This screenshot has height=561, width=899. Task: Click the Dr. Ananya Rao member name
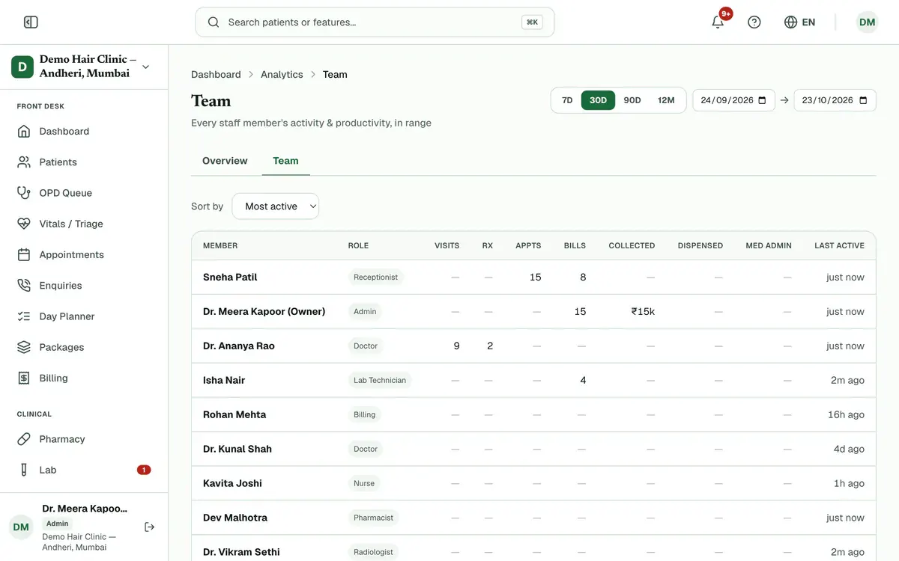pos(239,346)
